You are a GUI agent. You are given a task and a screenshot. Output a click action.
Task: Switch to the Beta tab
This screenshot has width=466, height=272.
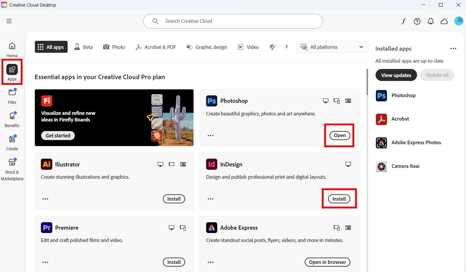(x=83, y=47)
